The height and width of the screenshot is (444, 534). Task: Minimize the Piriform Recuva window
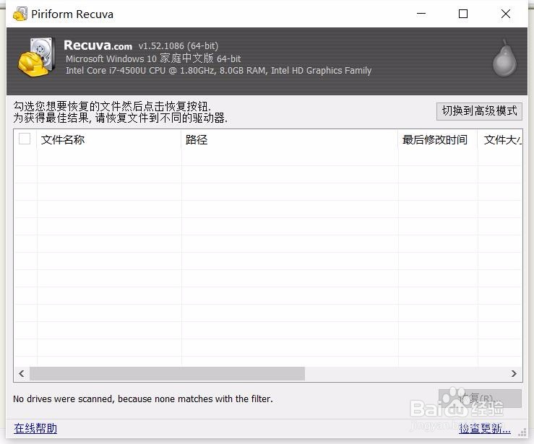pyautogui.click(x=421, y=14)
